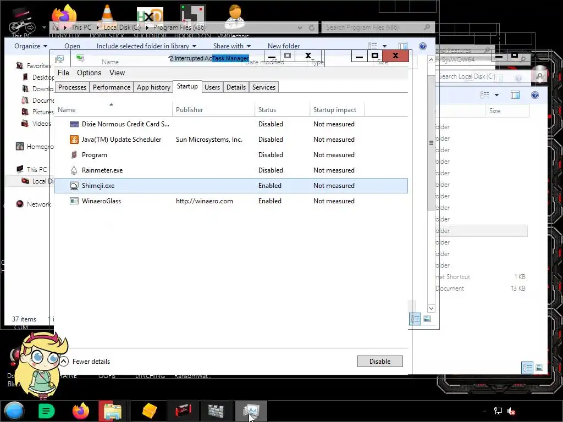563x422 pixels.
Task: Switch to the Details tab
Action: [x=236, y=87]
